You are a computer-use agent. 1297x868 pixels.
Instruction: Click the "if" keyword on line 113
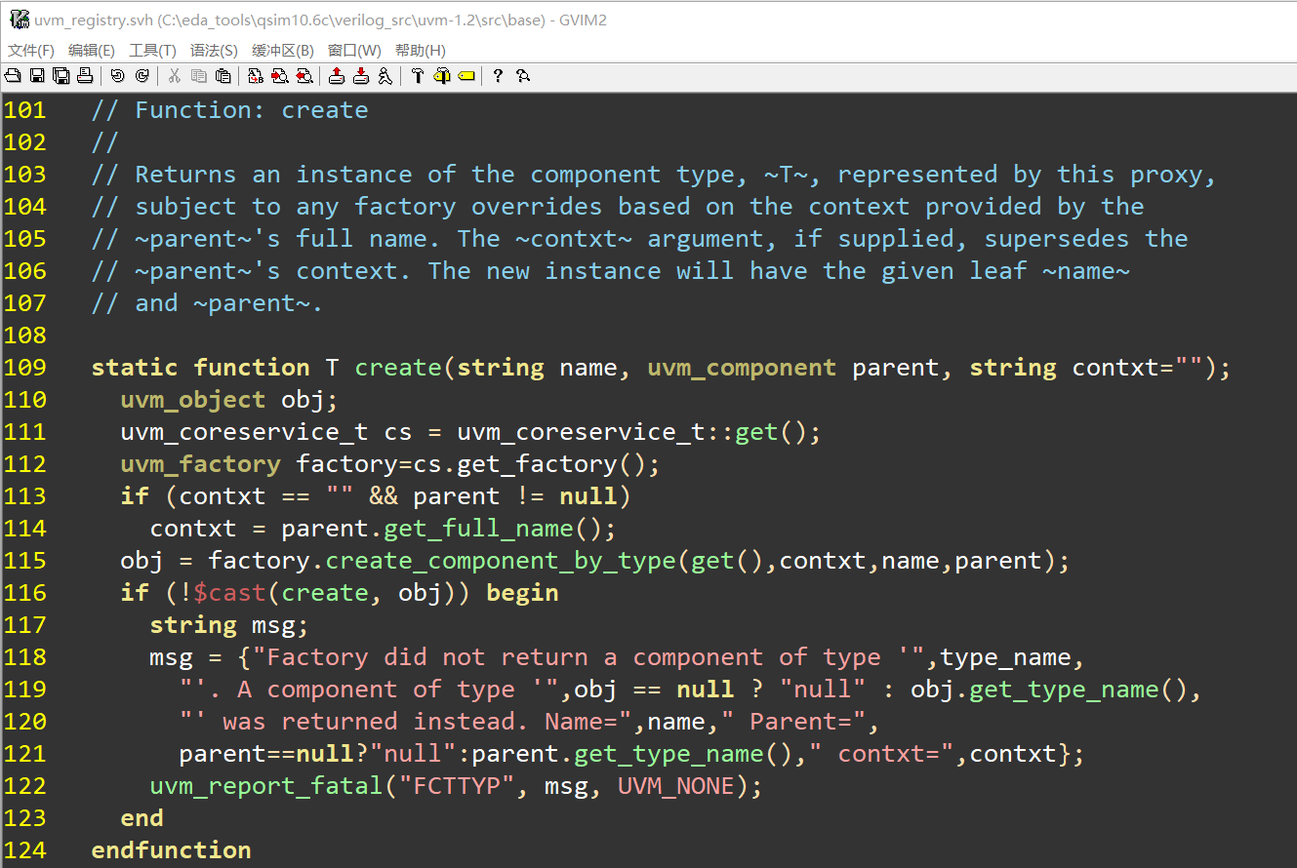[x=135, y=496]
